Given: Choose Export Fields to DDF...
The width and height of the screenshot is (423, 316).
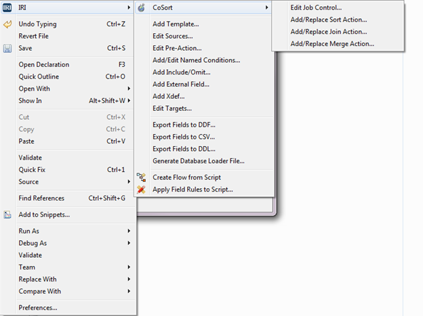Looking at the screenshot, I should tap(205, 125).
